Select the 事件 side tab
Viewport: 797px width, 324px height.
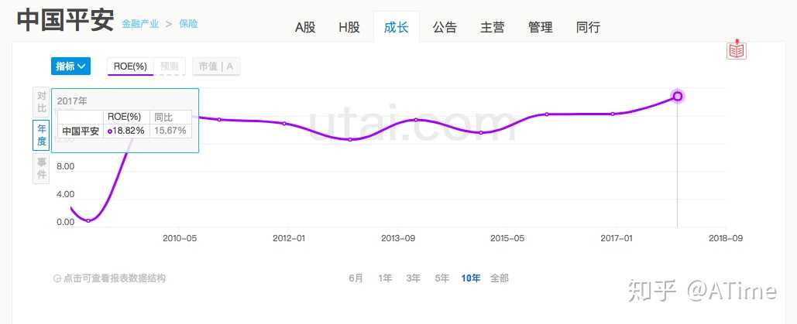pyautogui.click(x=41, y=169)
